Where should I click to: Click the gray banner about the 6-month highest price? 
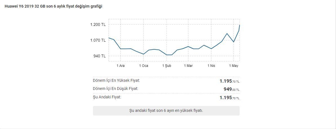(x=166, y=110)
